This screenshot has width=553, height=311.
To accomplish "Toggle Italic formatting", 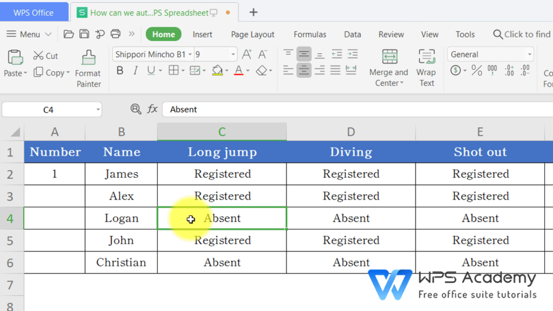I will click(136, 70).
